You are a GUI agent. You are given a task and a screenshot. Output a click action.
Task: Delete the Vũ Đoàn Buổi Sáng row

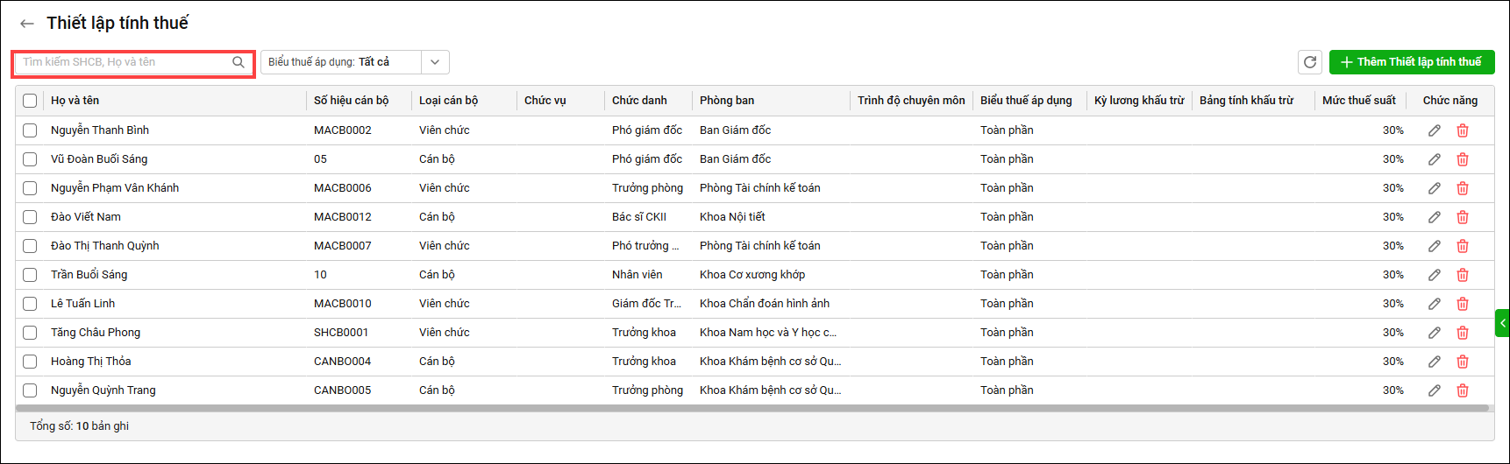pyautogui.click(x=1463, y=159)
